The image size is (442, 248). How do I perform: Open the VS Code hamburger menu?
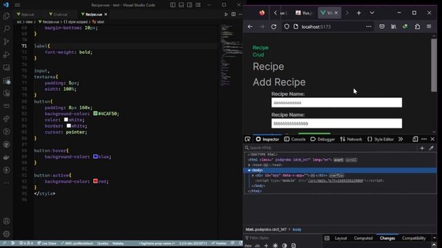(x=17, y=5)
